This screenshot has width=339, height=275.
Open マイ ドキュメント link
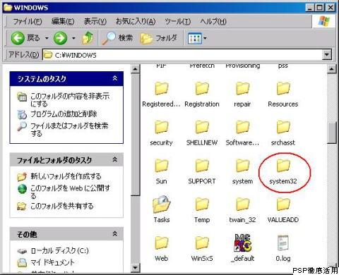point(52,262)
